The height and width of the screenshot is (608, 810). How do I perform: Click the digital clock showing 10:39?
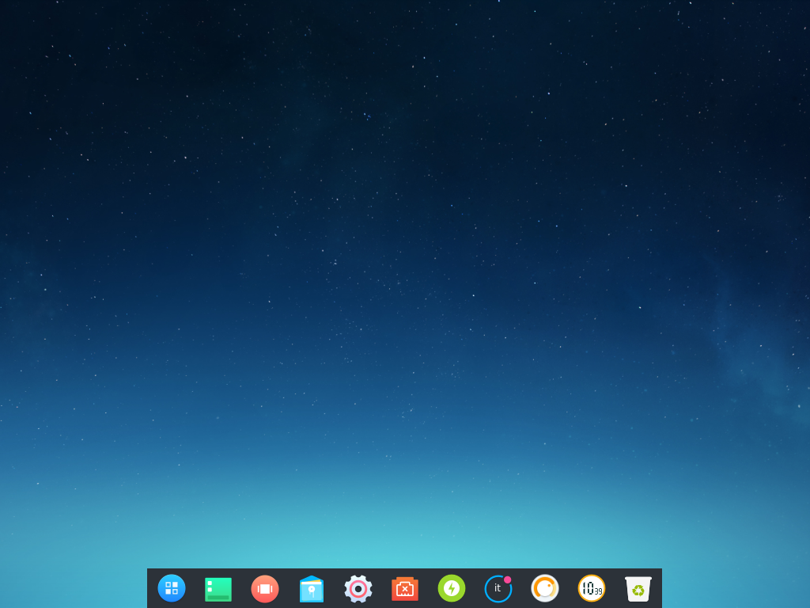[591, 588]
